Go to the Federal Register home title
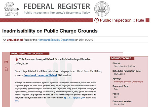The height and width of the screenshot is (107, 151). pyautogui.click(x=57, y=6)
